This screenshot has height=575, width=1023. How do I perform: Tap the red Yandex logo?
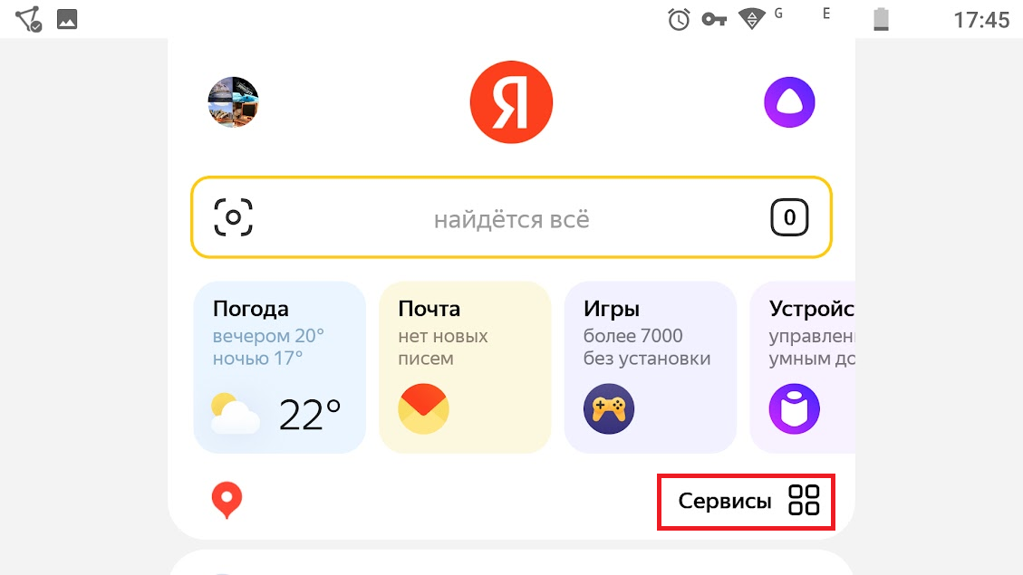click(x=511, y=102)
